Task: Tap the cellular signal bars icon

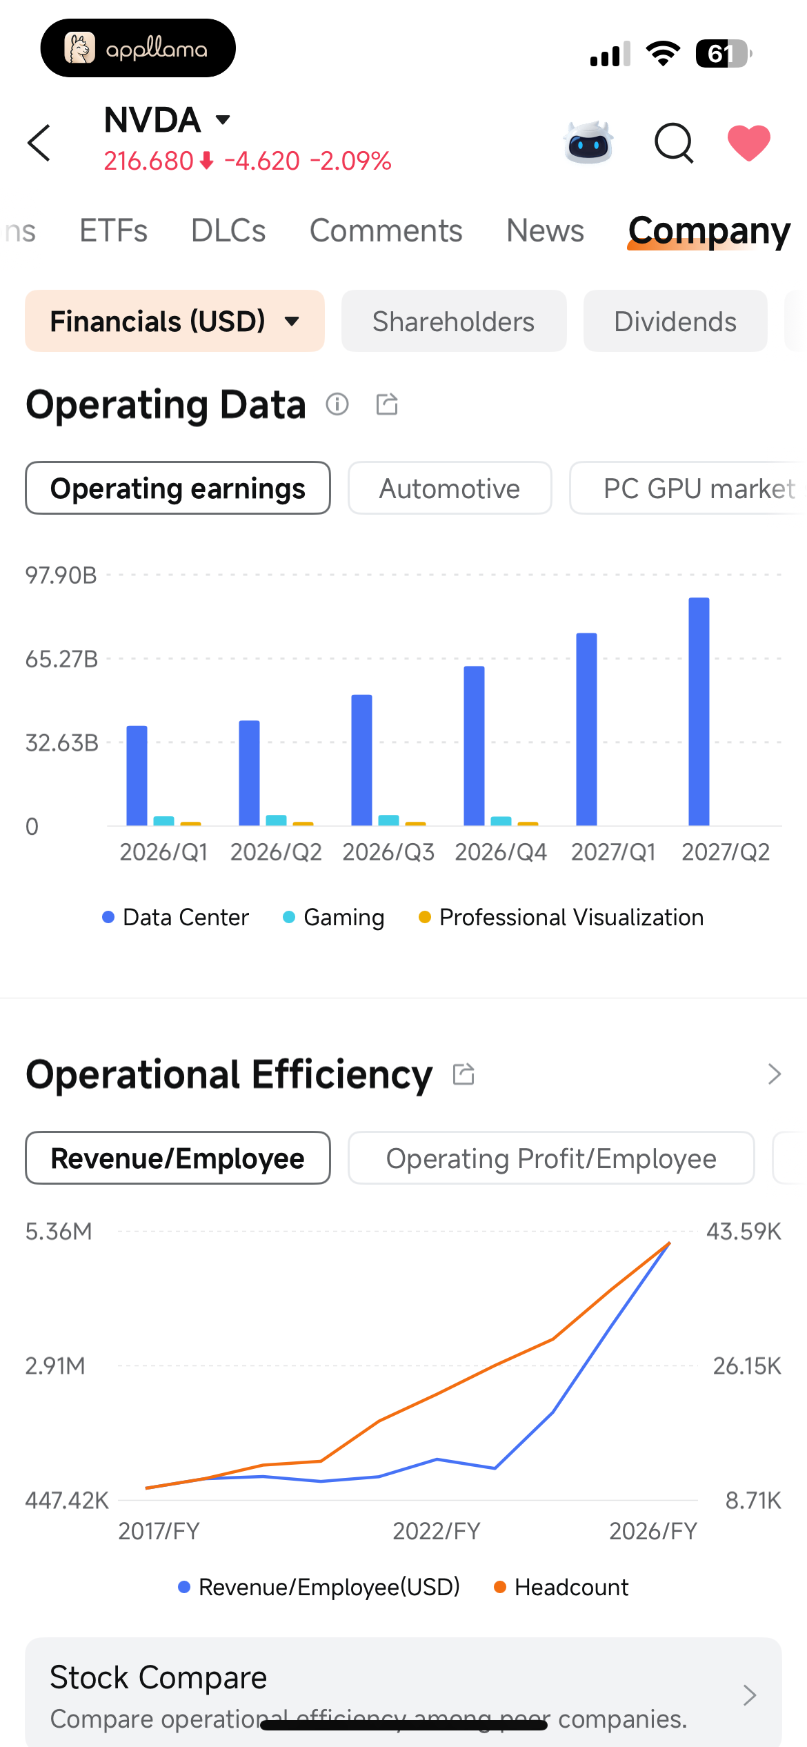Action: (610, 54)
